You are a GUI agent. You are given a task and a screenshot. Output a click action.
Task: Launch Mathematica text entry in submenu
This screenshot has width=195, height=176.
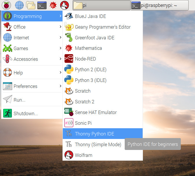89,48
